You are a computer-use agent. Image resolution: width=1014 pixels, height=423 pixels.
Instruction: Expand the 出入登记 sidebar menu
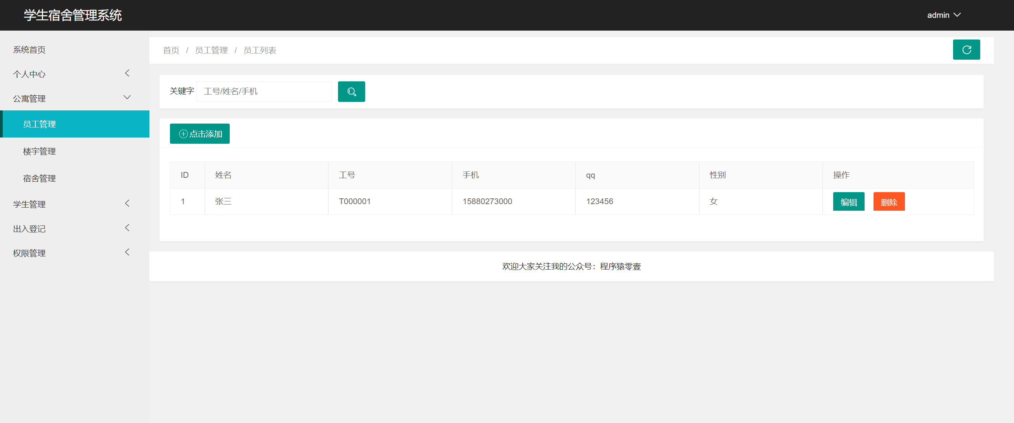click(x=71, y=228)
